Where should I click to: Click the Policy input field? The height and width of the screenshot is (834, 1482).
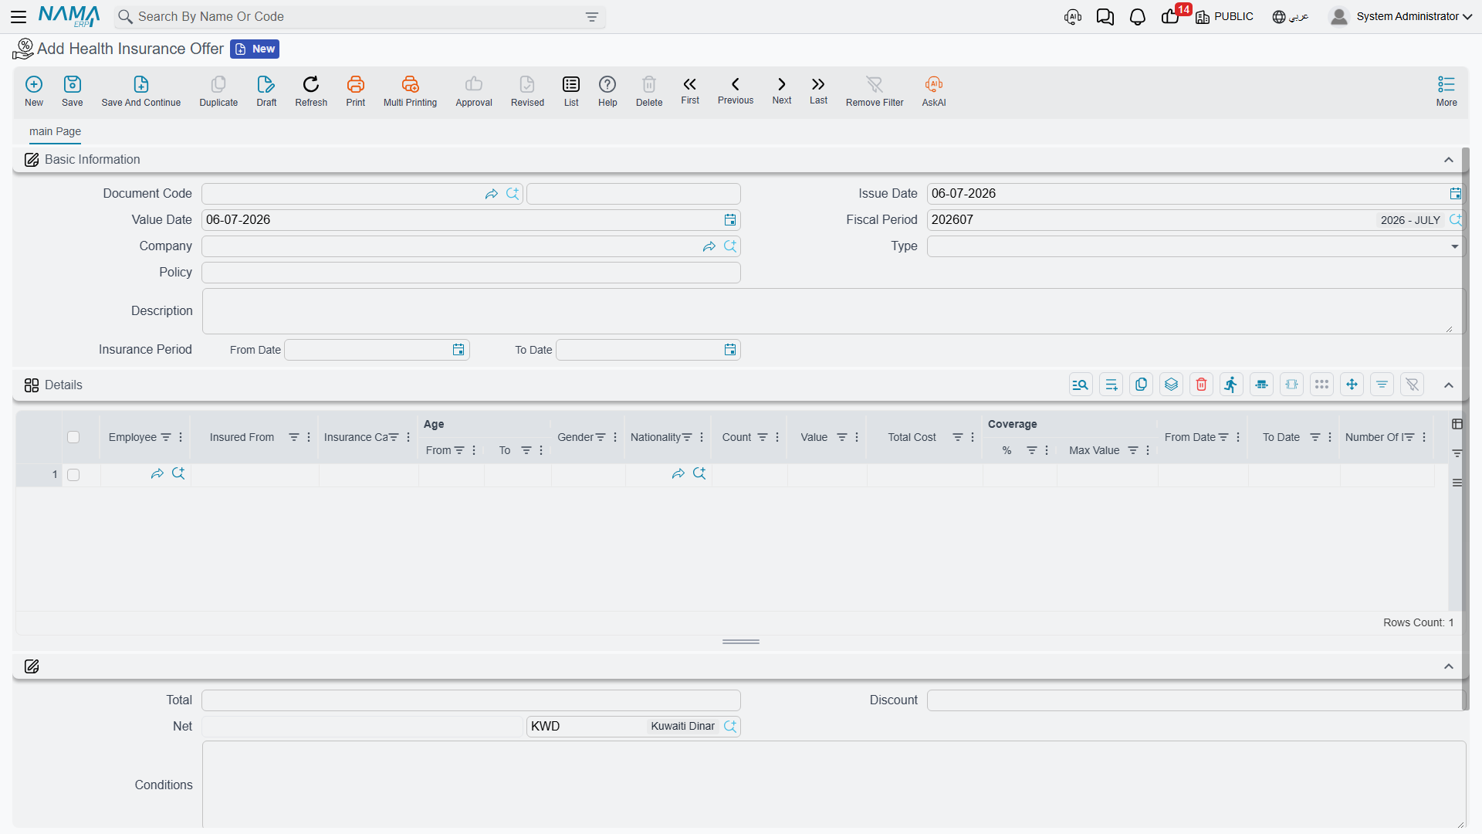tap(471, 273)
